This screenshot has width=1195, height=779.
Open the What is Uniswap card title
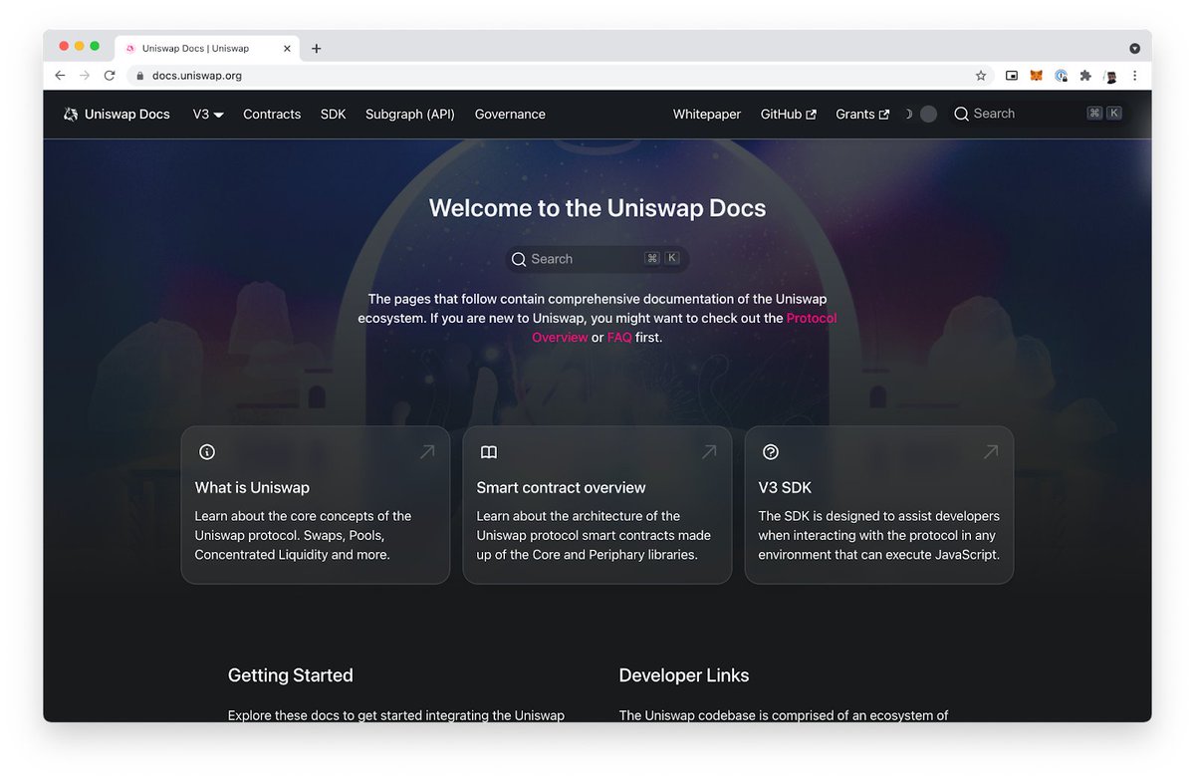tap(252, 487)
